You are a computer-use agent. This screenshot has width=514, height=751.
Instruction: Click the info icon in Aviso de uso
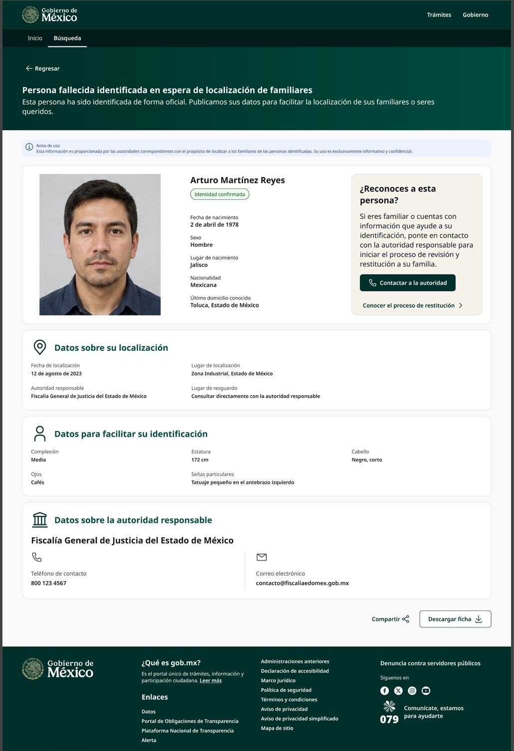[29, 147]
